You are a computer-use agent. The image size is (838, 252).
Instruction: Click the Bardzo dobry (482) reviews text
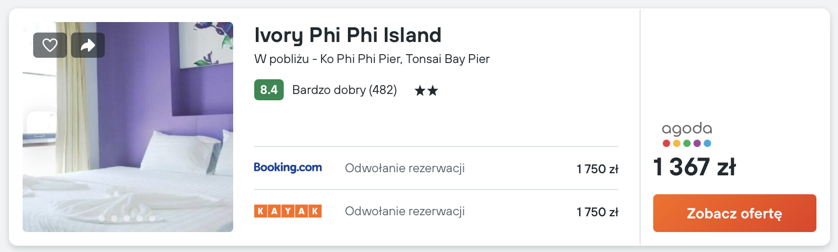coord(344,90)
